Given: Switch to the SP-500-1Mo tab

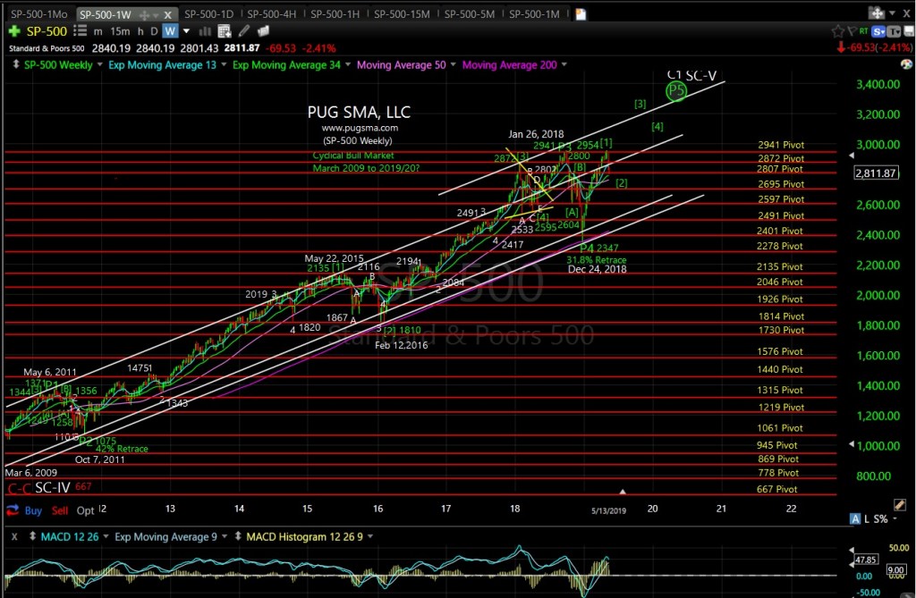Looking at the screenshot, I should coord(38,14).
